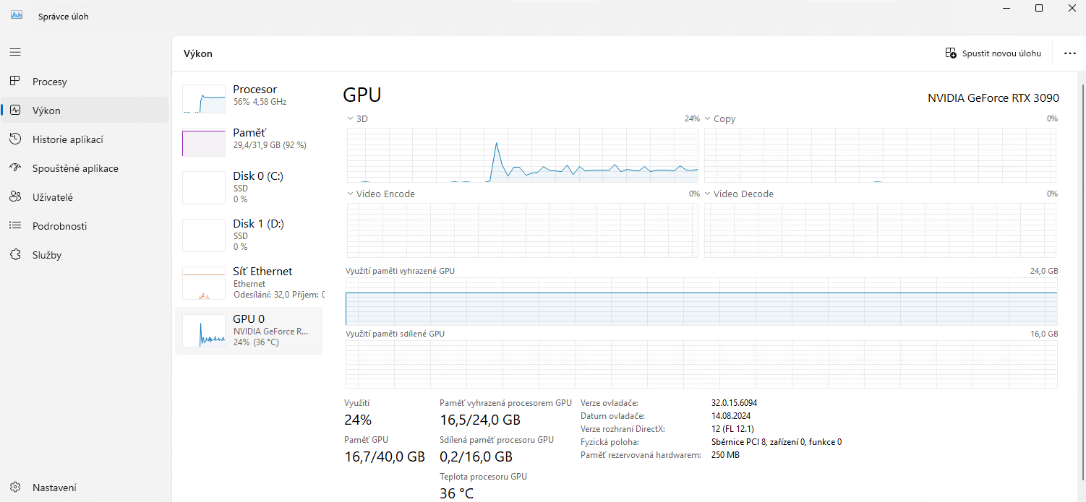Screen dimensions: 1086x502
Task: Click the Procesy sidebar icon
Action: pos(15,81)
